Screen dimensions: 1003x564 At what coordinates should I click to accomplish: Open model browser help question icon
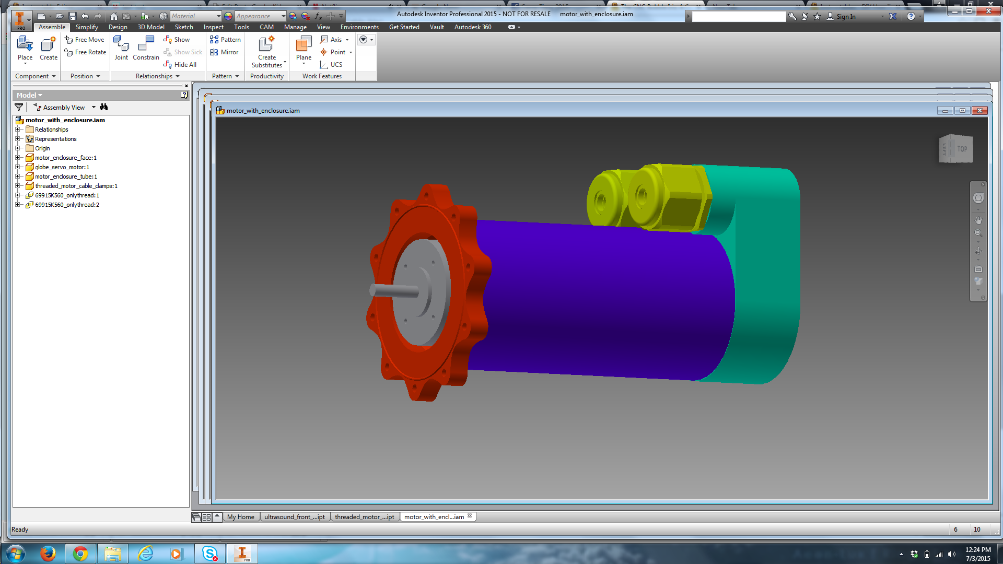click(184, 95)
